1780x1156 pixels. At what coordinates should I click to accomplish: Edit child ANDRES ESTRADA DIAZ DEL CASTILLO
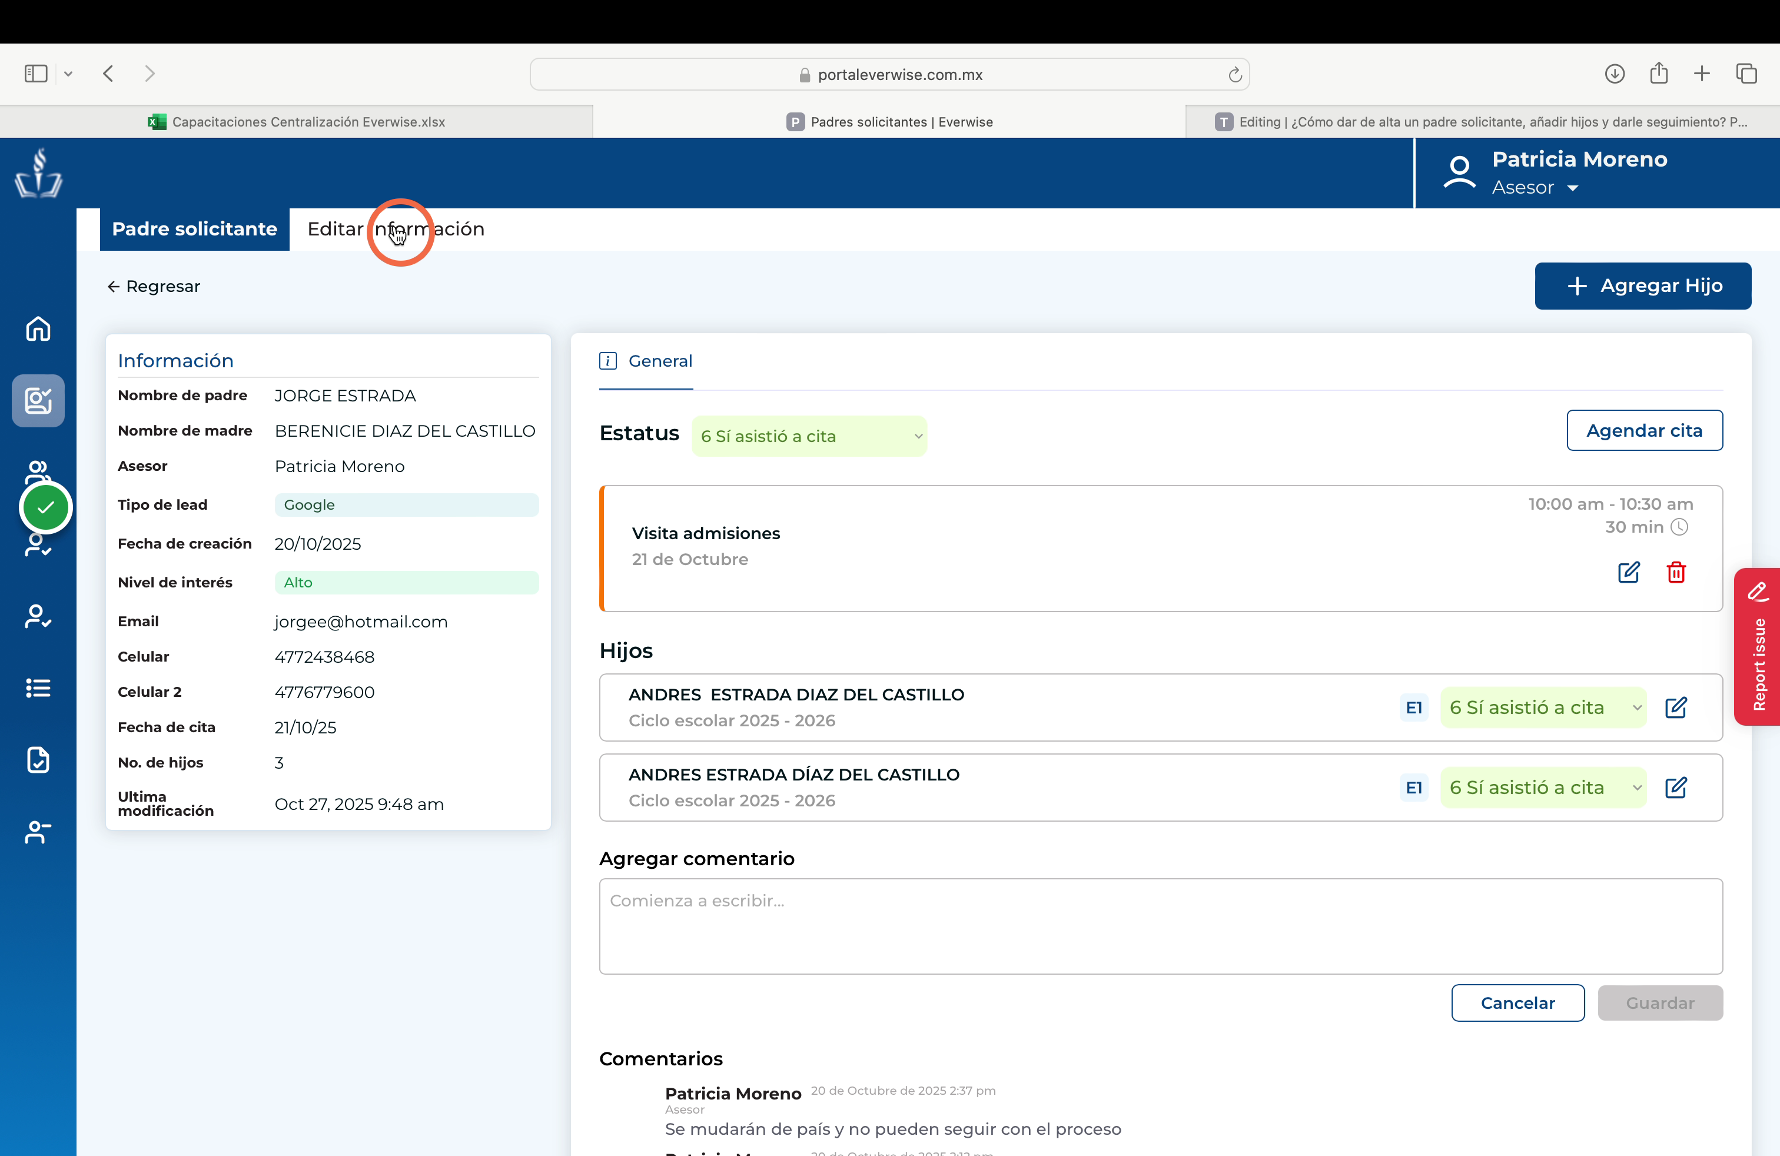click(x=1676, y=707)
